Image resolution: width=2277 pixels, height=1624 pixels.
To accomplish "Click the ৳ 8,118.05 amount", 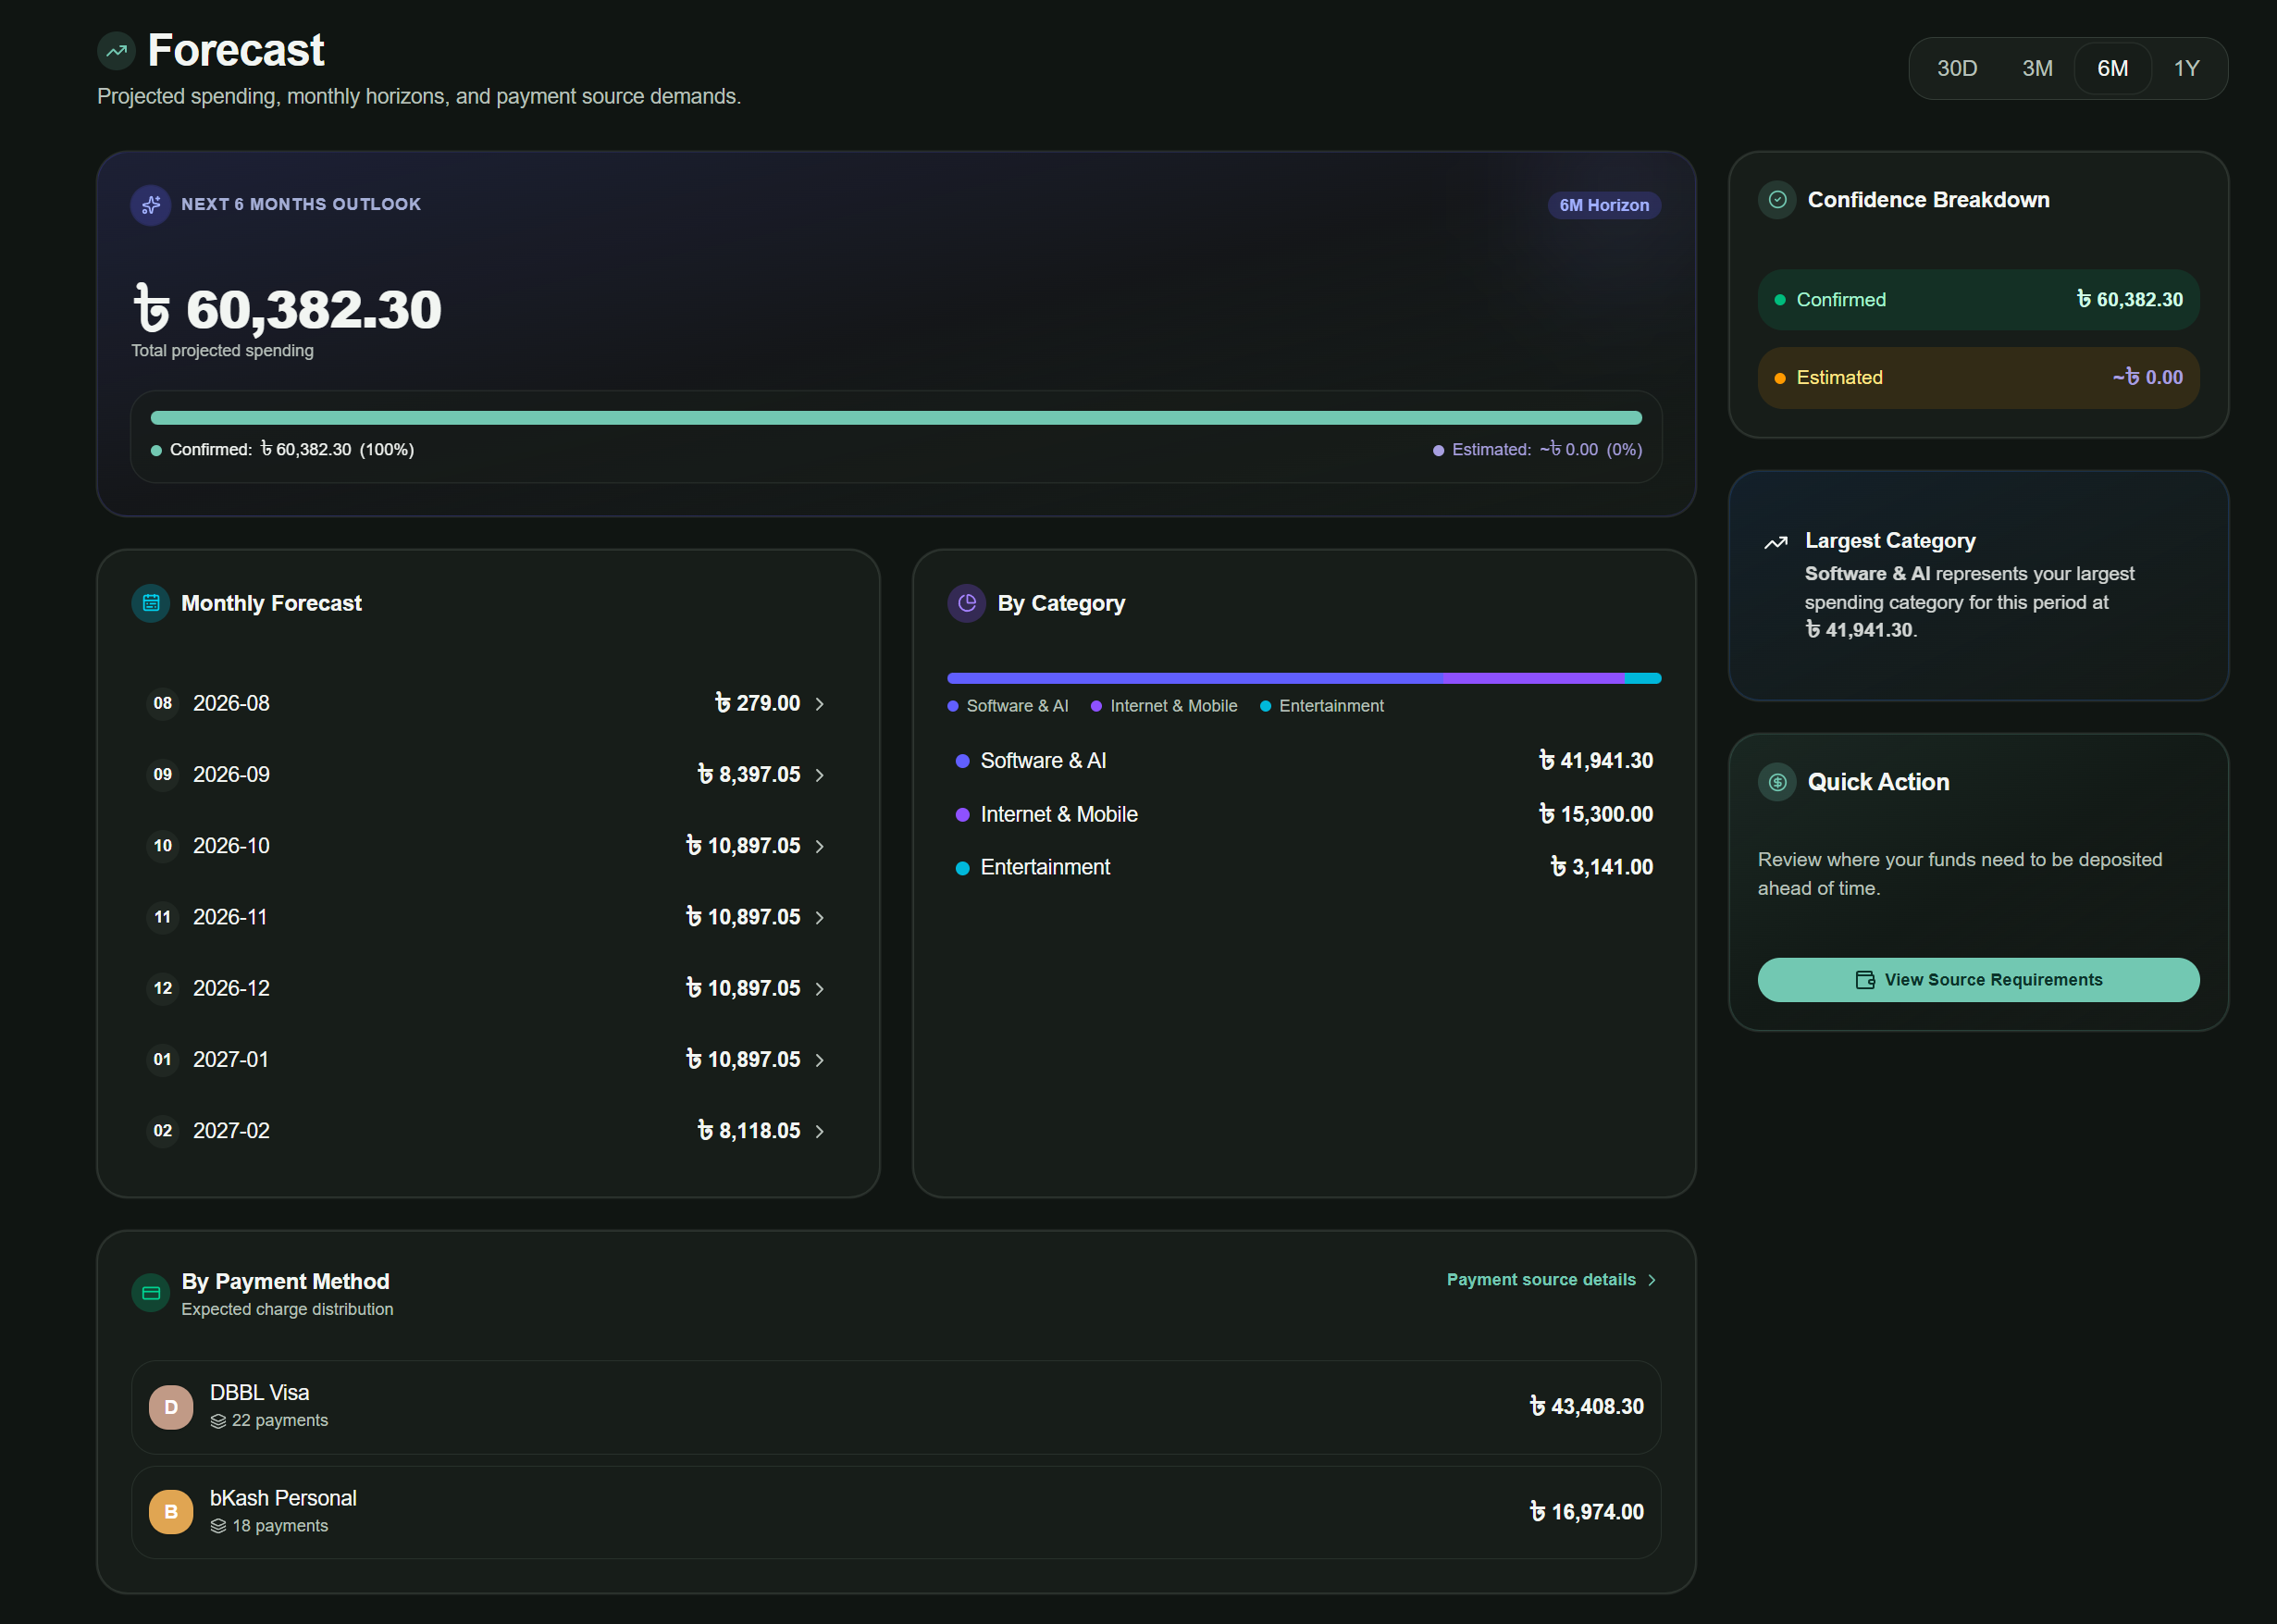I will point(749,1130).
